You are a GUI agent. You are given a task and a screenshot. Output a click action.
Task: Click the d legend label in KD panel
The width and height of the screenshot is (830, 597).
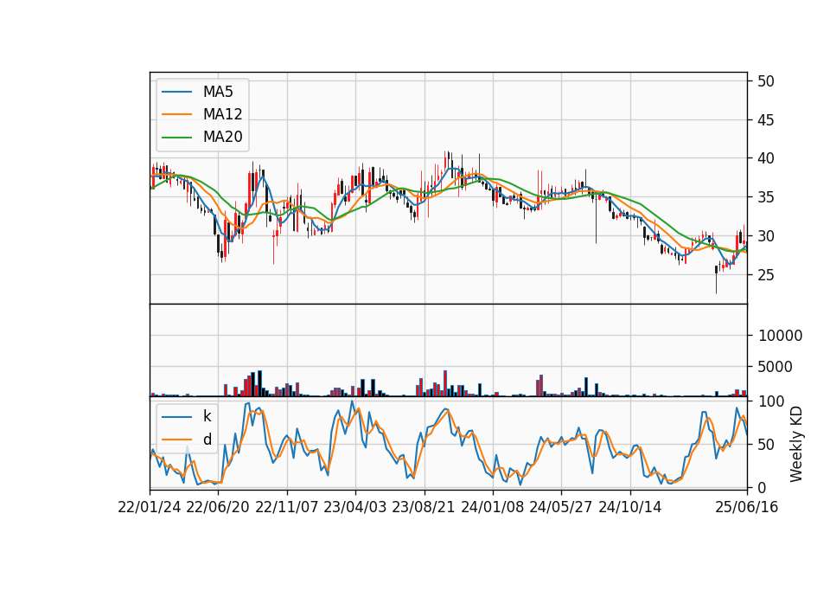[x=207, y=439]
